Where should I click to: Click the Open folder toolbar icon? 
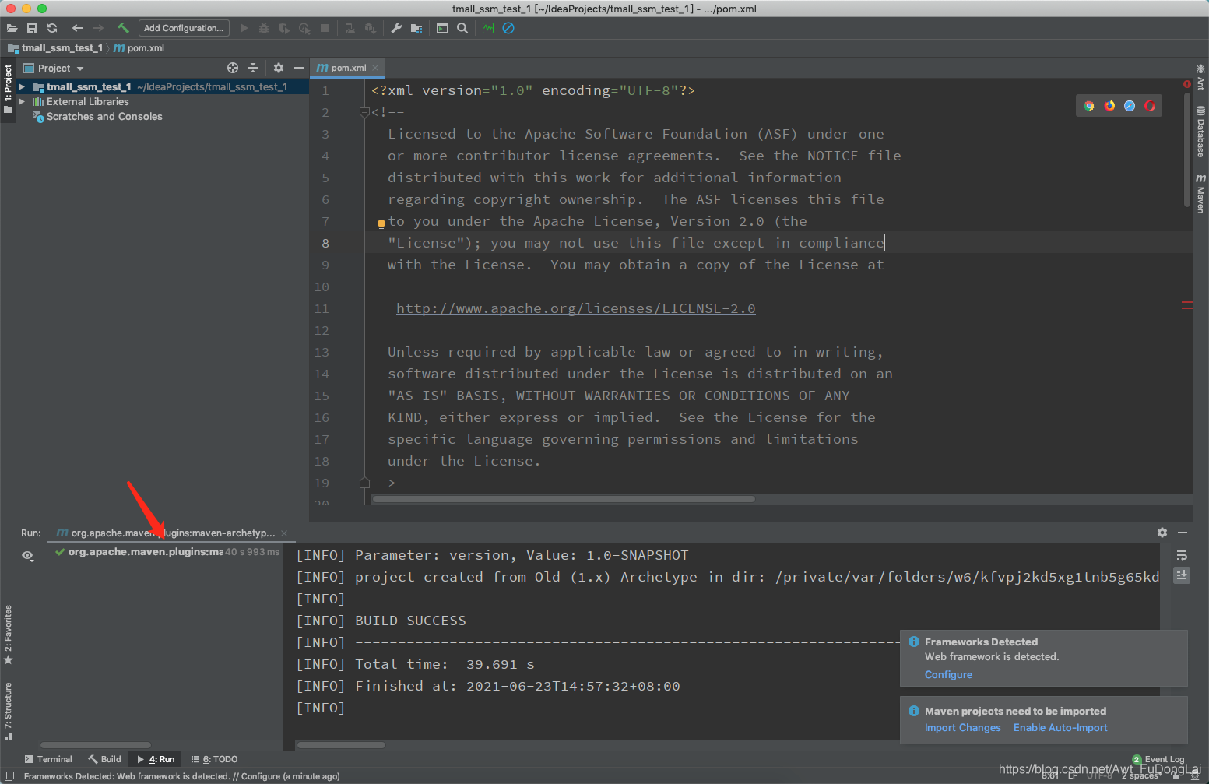click(12, 28)
